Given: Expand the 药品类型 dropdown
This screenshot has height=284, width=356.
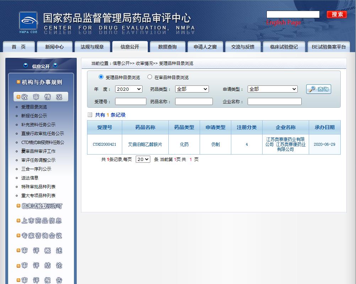Looking at the screenshot, I should (192, 89).
